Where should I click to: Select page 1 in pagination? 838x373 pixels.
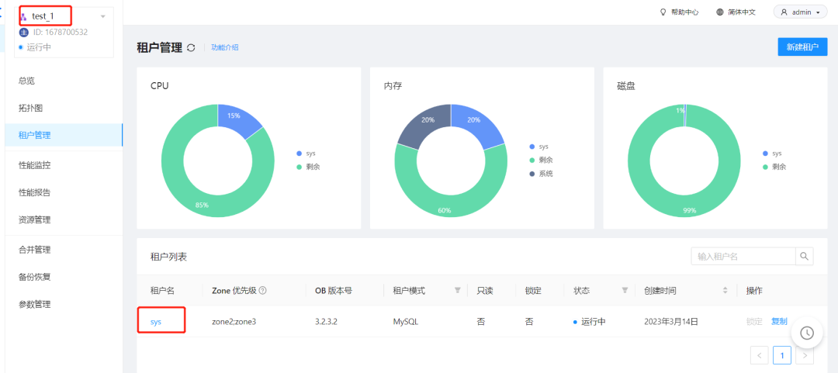(x=782, y=355)
